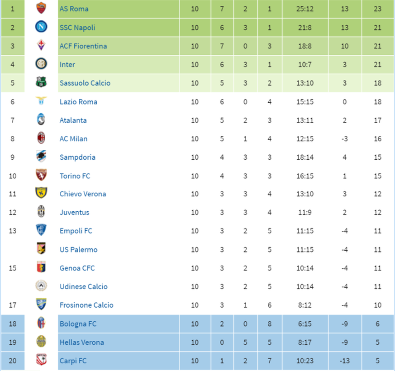Click the Torino FC bull crest
Image resolution: width=395 pixels, height=371 pixels.
(x=41, y=175)
